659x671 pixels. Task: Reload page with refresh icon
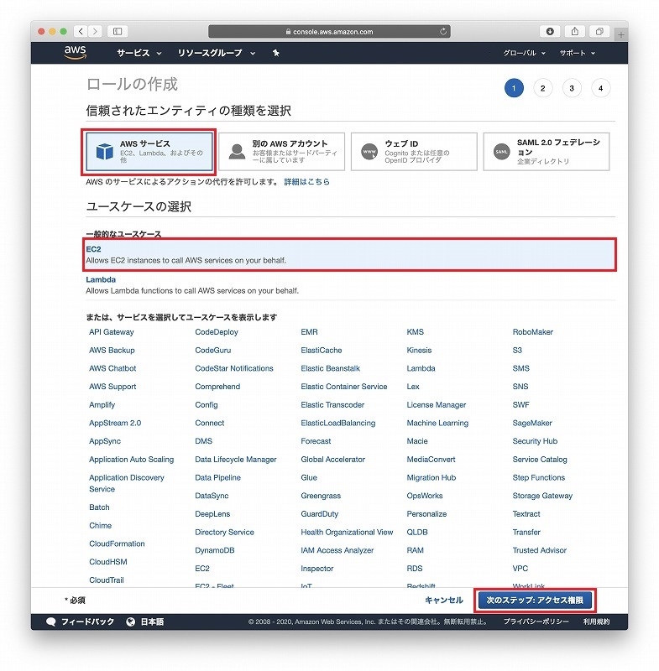tap(443, 31)
